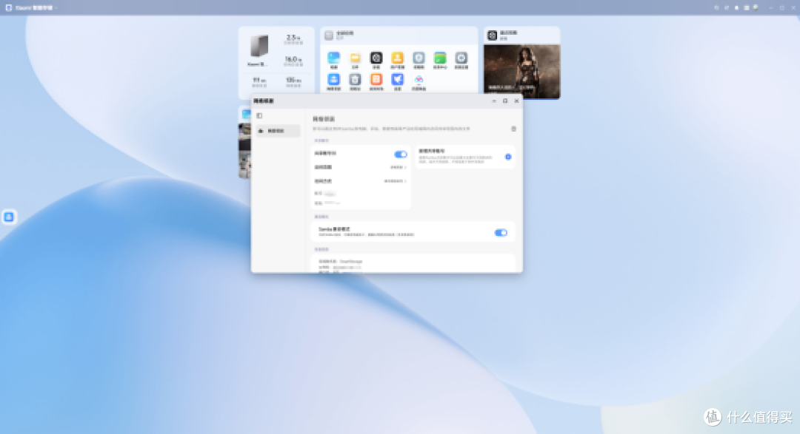This screenshot has width=800, height=434.
Task: Open the blue gear settings in right card
Action: point(508,157)
